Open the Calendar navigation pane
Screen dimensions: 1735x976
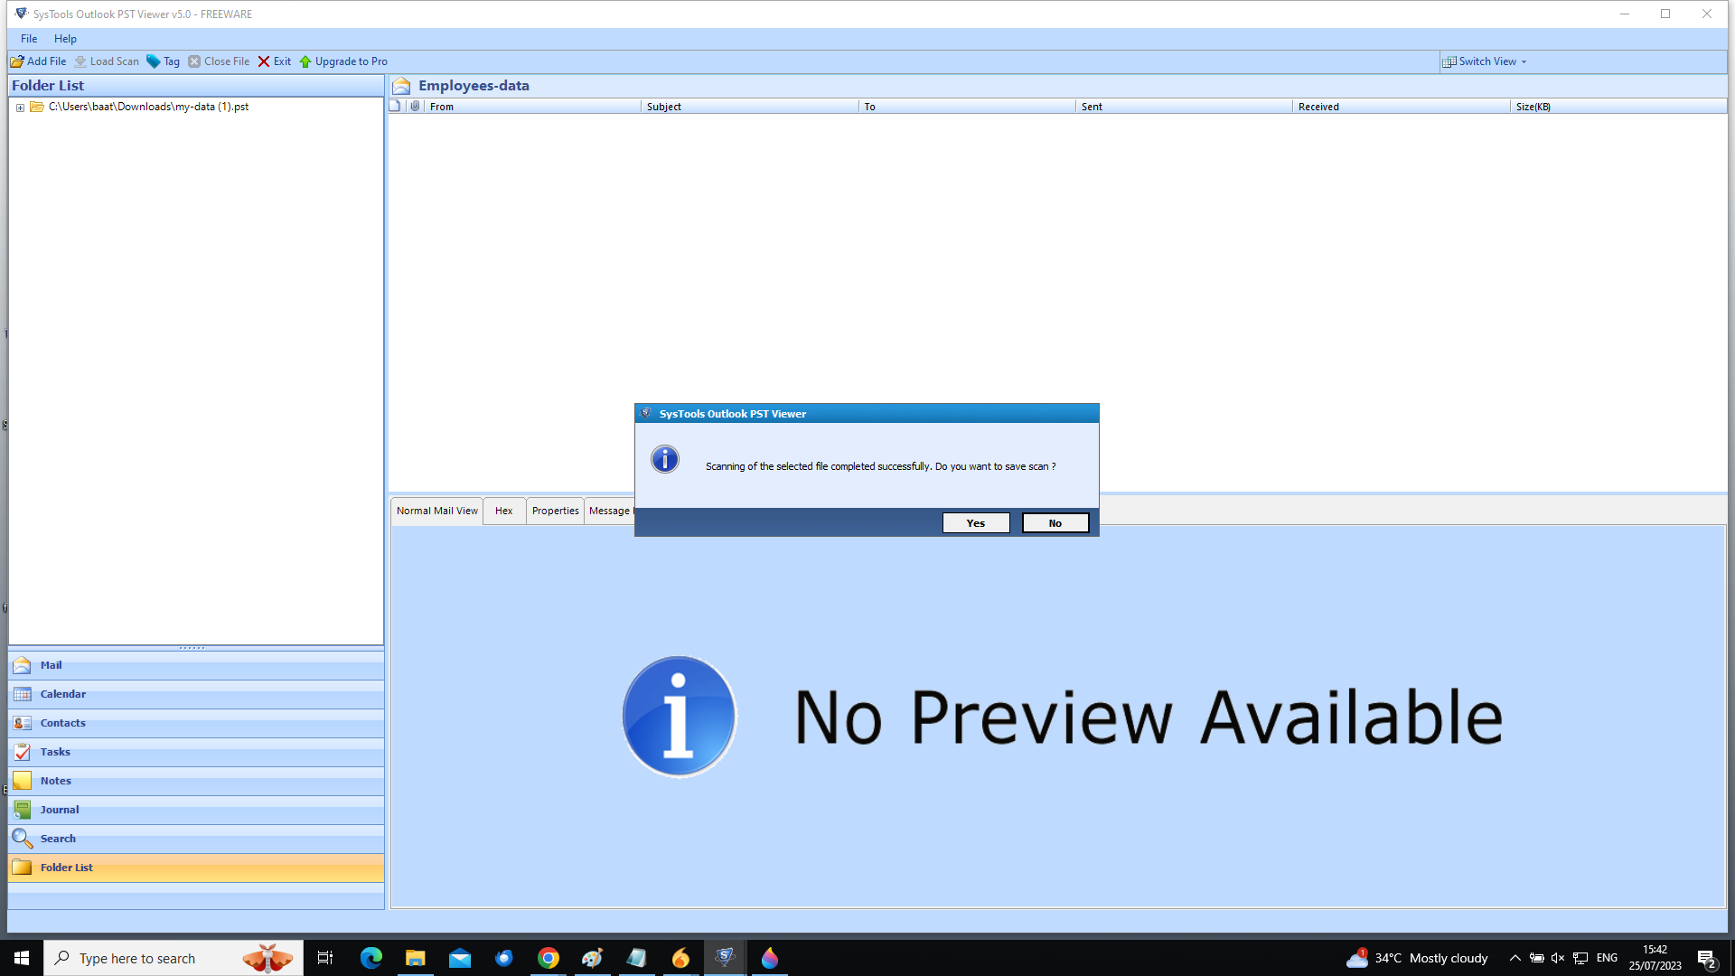click(x=196, y=694)
